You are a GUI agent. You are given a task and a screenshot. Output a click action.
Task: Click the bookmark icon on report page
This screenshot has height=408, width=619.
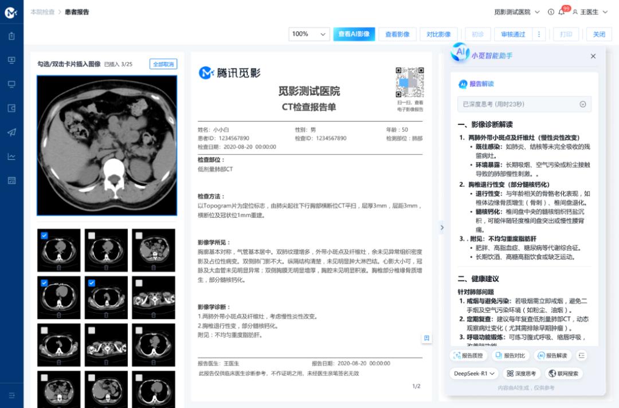(x=426, y=338)
